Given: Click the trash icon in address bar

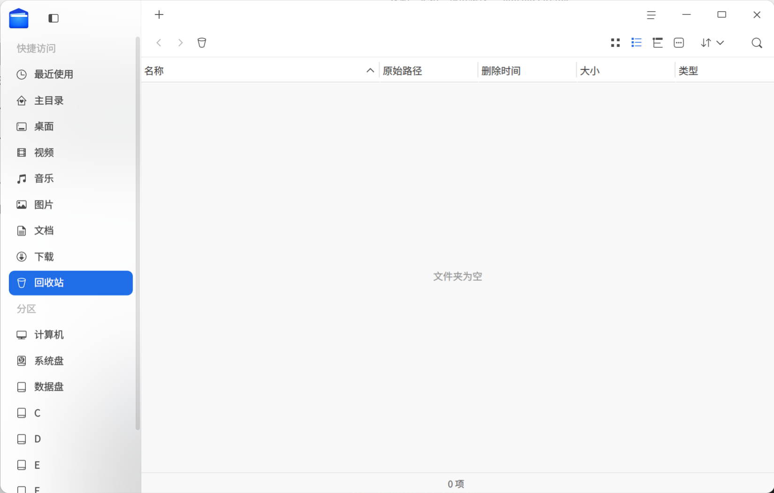Looking at the screenshot, I should coord(202,43).
